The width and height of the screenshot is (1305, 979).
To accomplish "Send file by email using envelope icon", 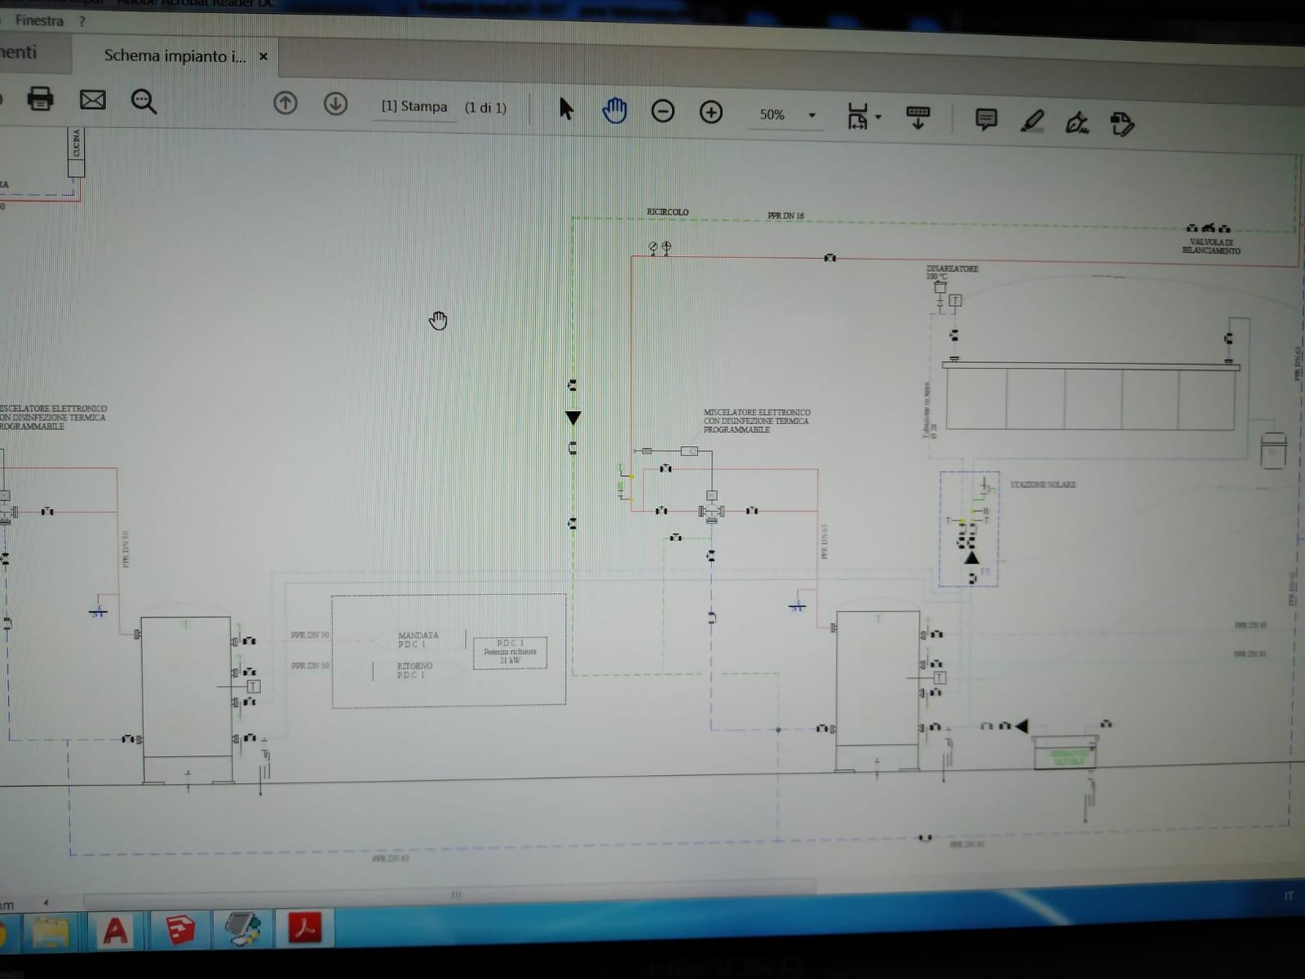I will click(92, 100).
